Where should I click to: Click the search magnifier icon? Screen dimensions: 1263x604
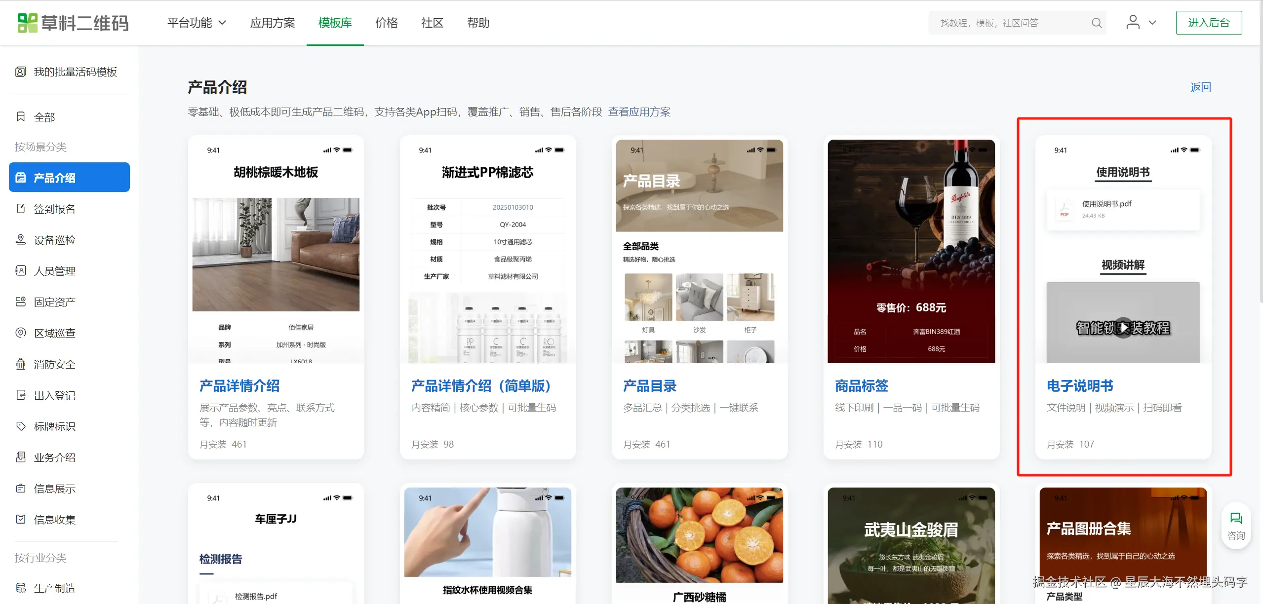tap(1096, 23)
